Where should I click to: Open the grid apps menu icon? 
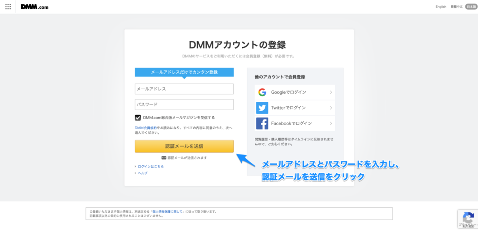pyautogui.click(x=8, y=7)
